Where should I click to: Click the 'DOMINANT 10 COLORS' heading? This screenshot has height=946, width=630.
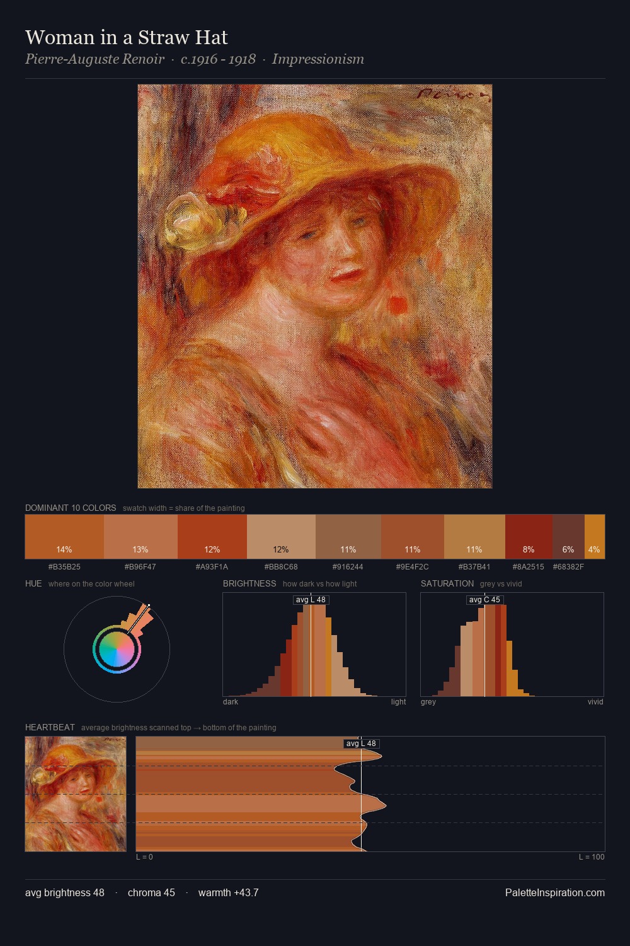tap(71, 508)
